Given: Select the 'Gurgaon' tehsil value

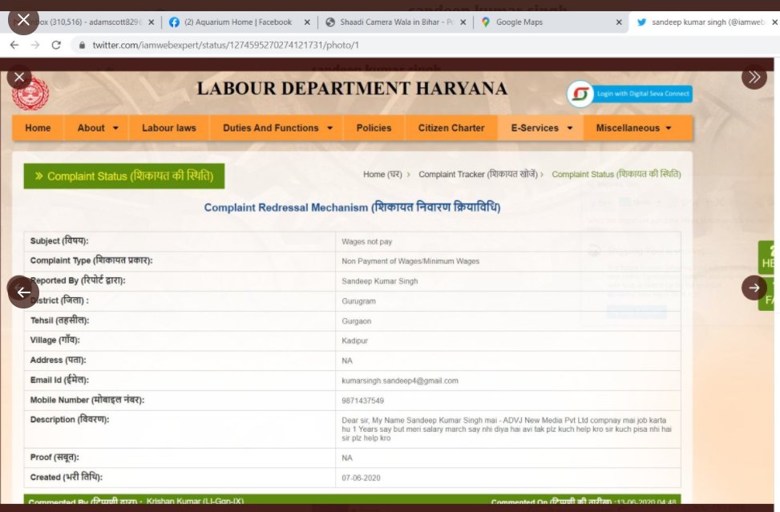Looking at the screenshot, I should point(356,321).
